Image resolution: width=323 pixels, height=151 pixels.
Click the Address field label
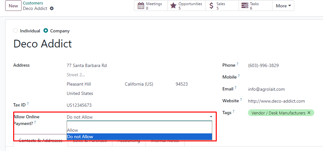point(22,65)
